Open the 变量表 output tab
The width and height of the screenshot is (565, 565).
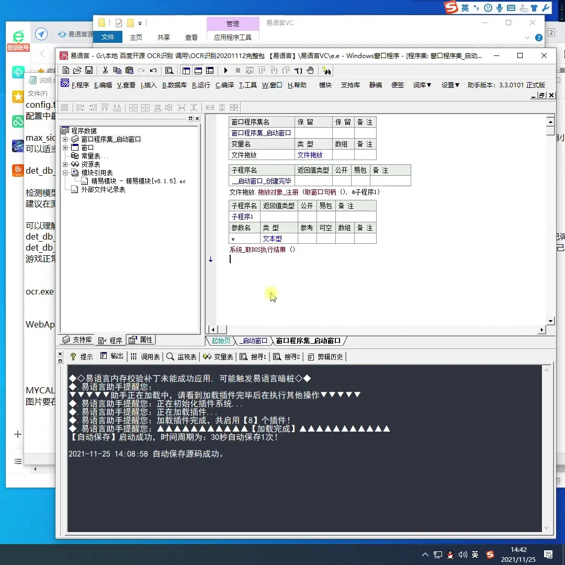[218, 357]
